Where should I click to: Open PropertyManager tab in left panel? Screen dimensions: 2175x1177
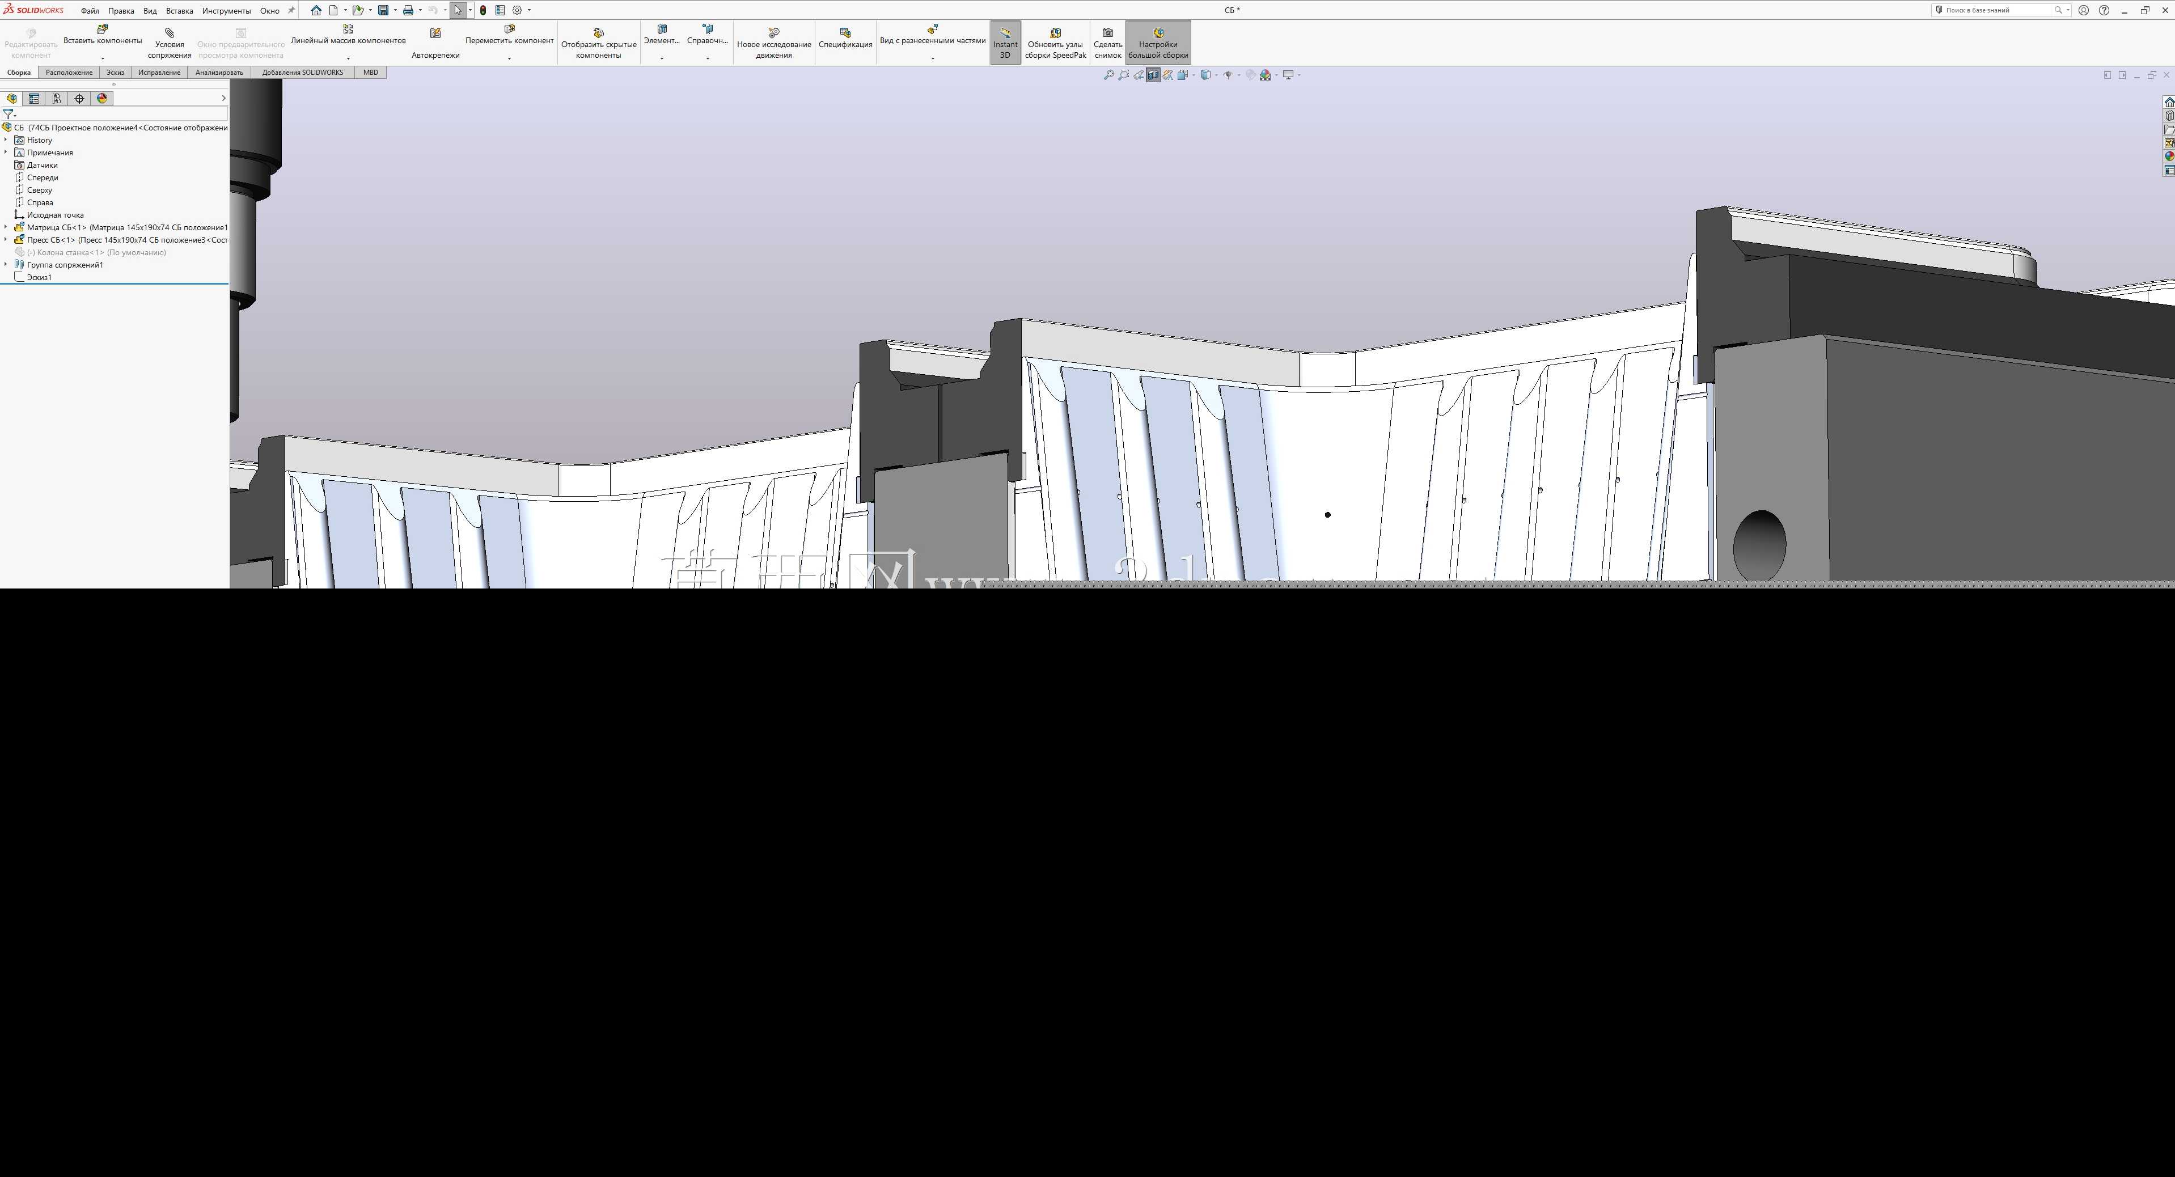[34, 99]
